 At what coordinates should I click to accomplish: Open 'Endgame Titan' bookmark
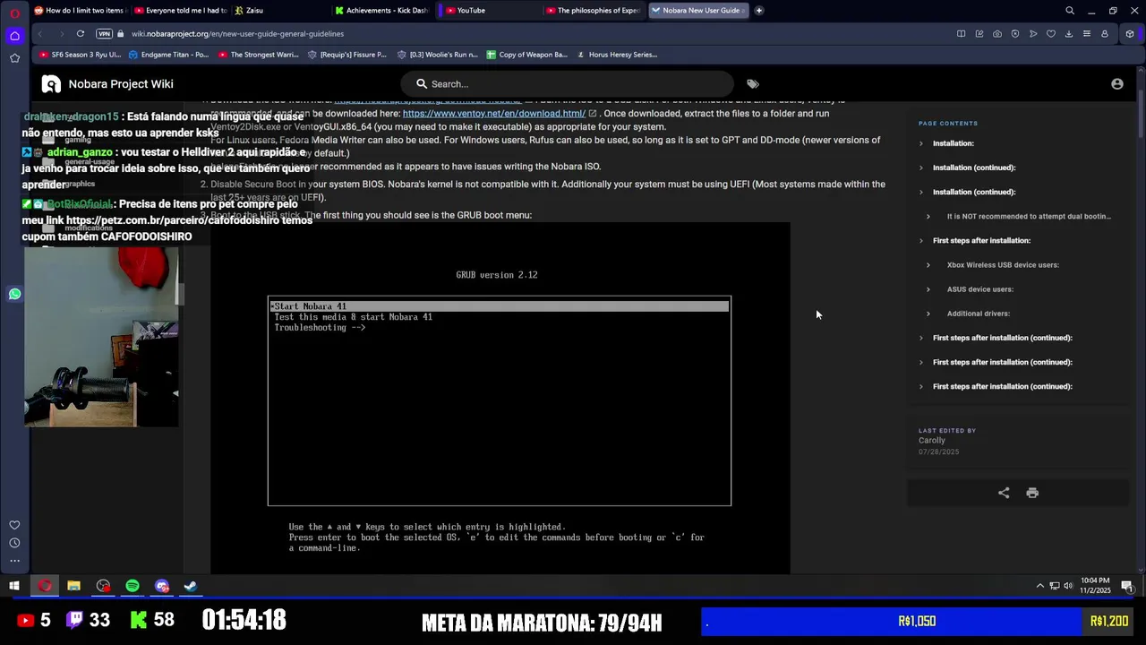[168, 55]
